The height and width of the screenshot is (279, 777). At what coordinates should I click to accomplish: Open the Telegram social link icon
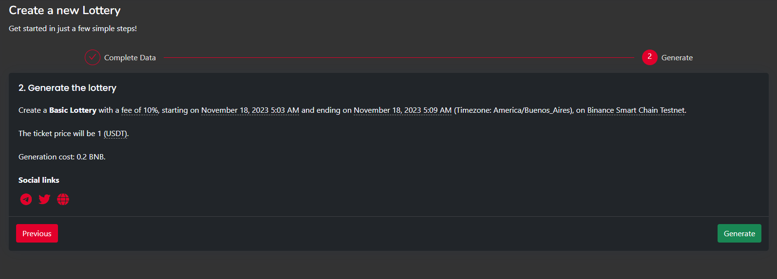pyautogui.click(x=26, y=199)
